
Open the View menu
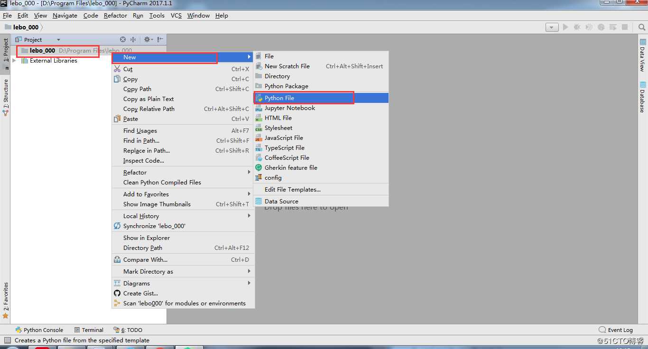(40, 15)
